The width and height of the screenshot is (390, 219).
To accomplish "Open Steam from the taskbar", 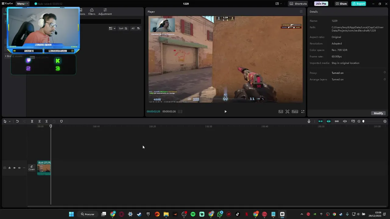I will pyautogui.click(x=139, y=214).
